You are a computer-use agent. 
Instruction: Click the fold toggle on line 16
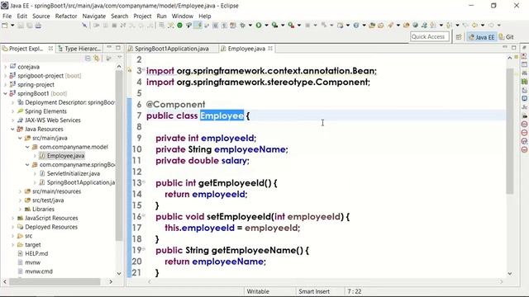[x=143, y=215]
